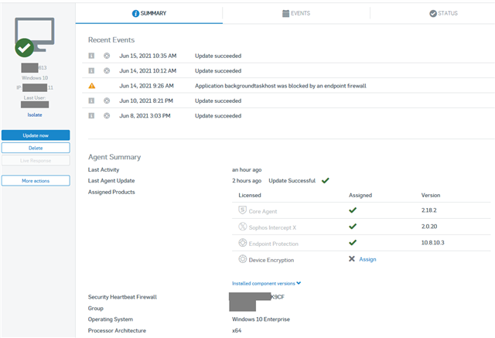Click info icon for Jun 14 10:12 AM event
495x338 pixels.
[91, 70]
